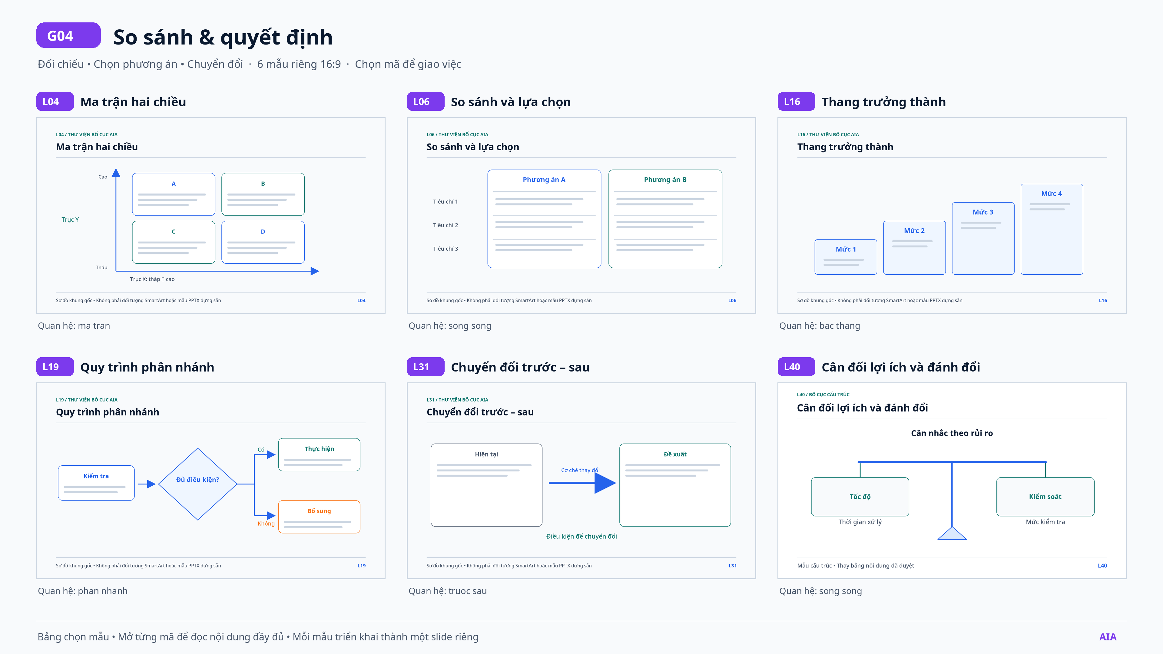Click the G04 purple group badge
The height and width of the screenshot is (654, 1163).
pyautogui.click(x=68, y=35)
